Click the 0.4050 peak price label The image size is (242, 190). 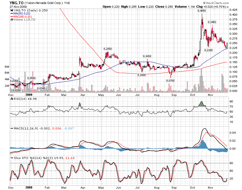click(x=202, y=11)
